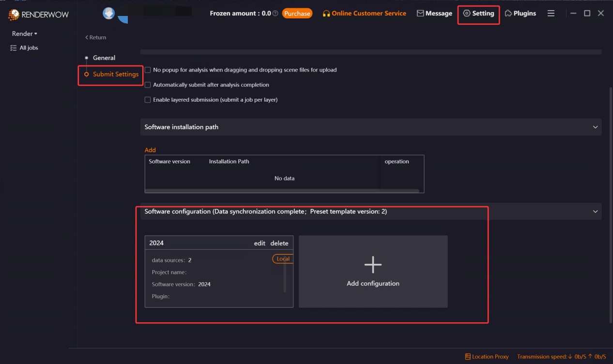Edit the 2024 configuration
Viewport: 613px width, 364px height.
pyautogui.click(x=260, y=243)
